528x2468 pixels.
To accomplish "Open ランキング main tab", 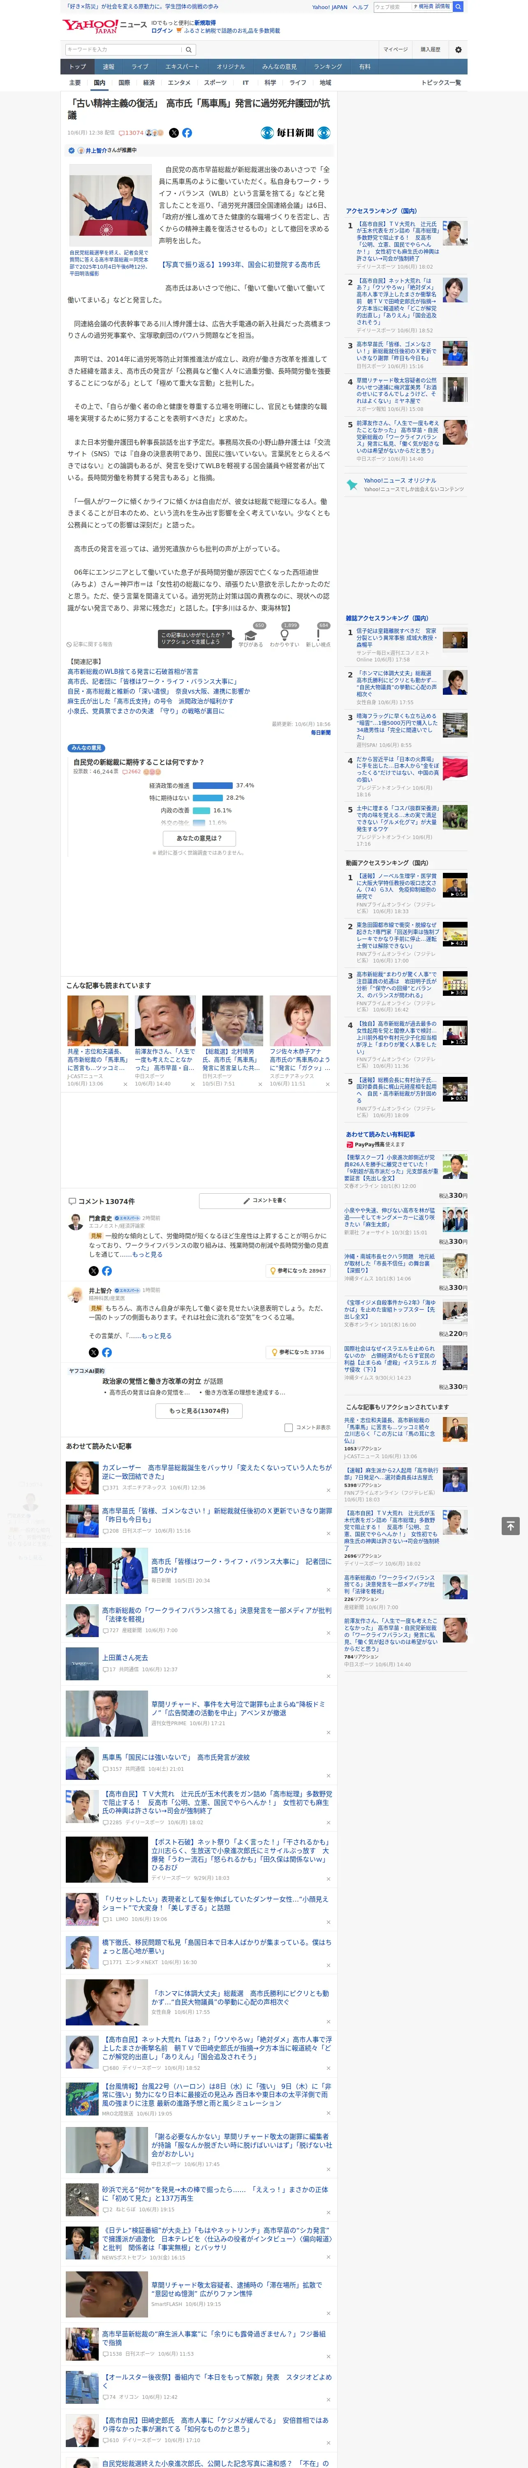I will [328, 66].
